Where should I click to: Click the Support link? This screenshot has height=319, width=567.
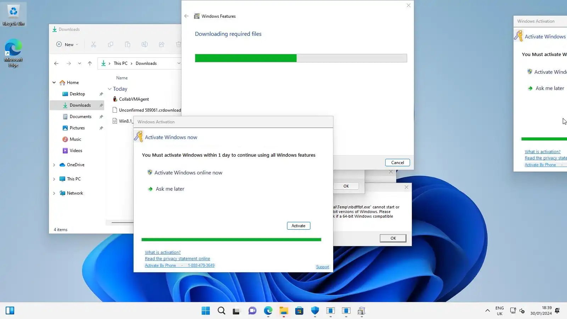(322, 267)
